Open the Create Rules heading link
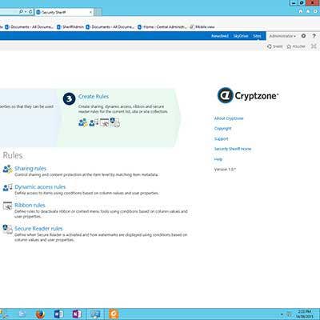Image resolution: width=320 pixels, height=320 pixels. (x=94, y=97)
